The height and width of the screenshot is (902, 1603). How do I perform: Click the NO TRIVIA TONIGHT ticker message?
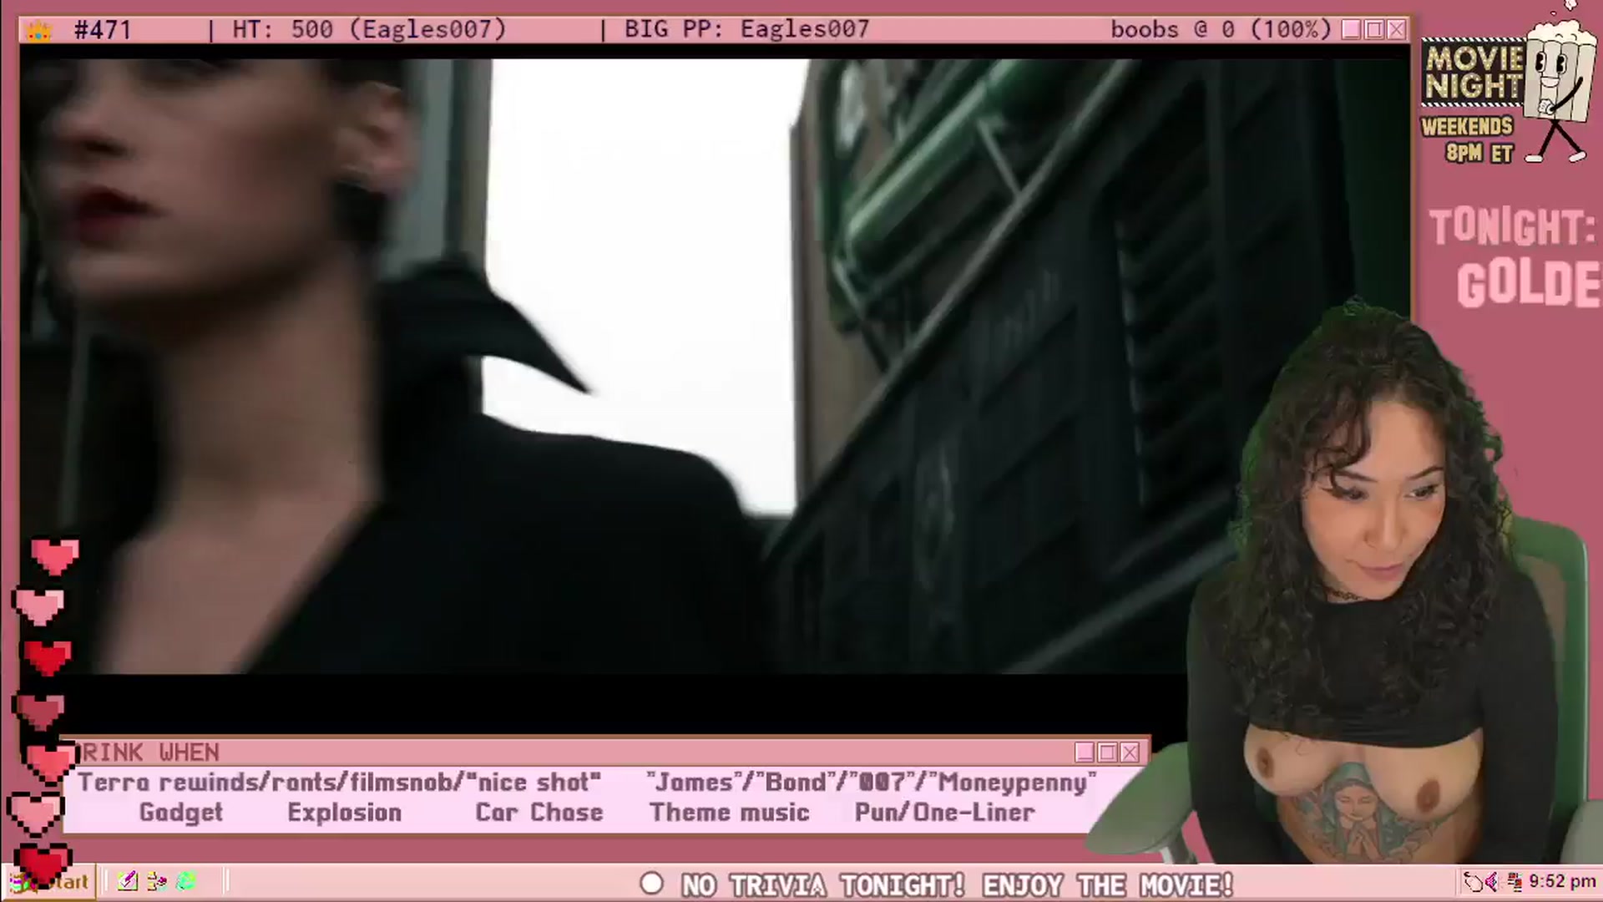957,884
